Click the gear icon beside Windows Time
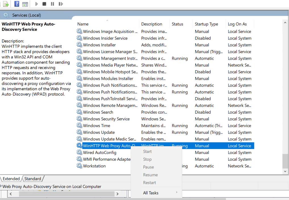This screenshot has height=200, width=289. click(x=80, y=125)
